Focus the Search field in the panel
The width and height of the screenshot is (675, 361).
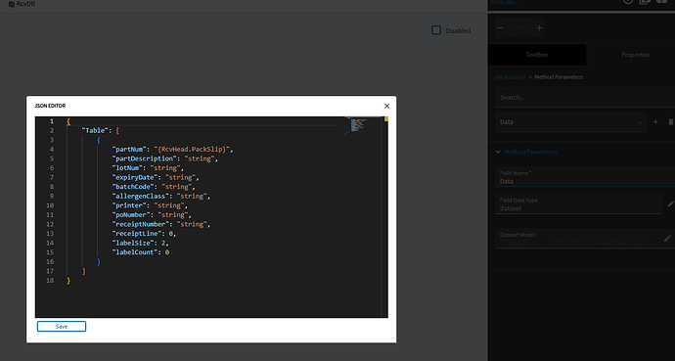coord(585,98)
